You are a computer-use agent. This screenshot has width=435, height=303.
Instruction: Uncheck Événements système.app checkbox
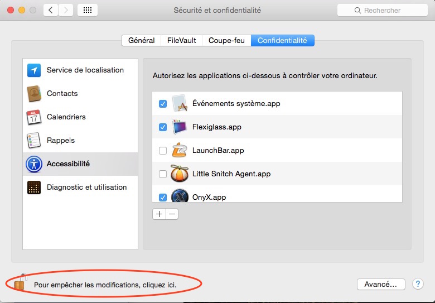[163, 104]
